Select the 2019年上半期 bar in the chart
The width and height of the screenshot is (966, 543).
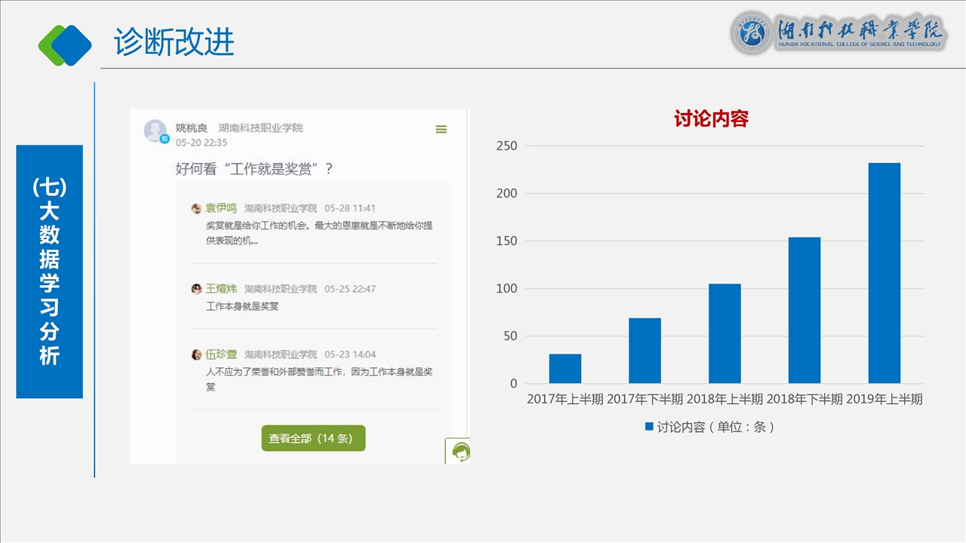[x=884, y=273]
